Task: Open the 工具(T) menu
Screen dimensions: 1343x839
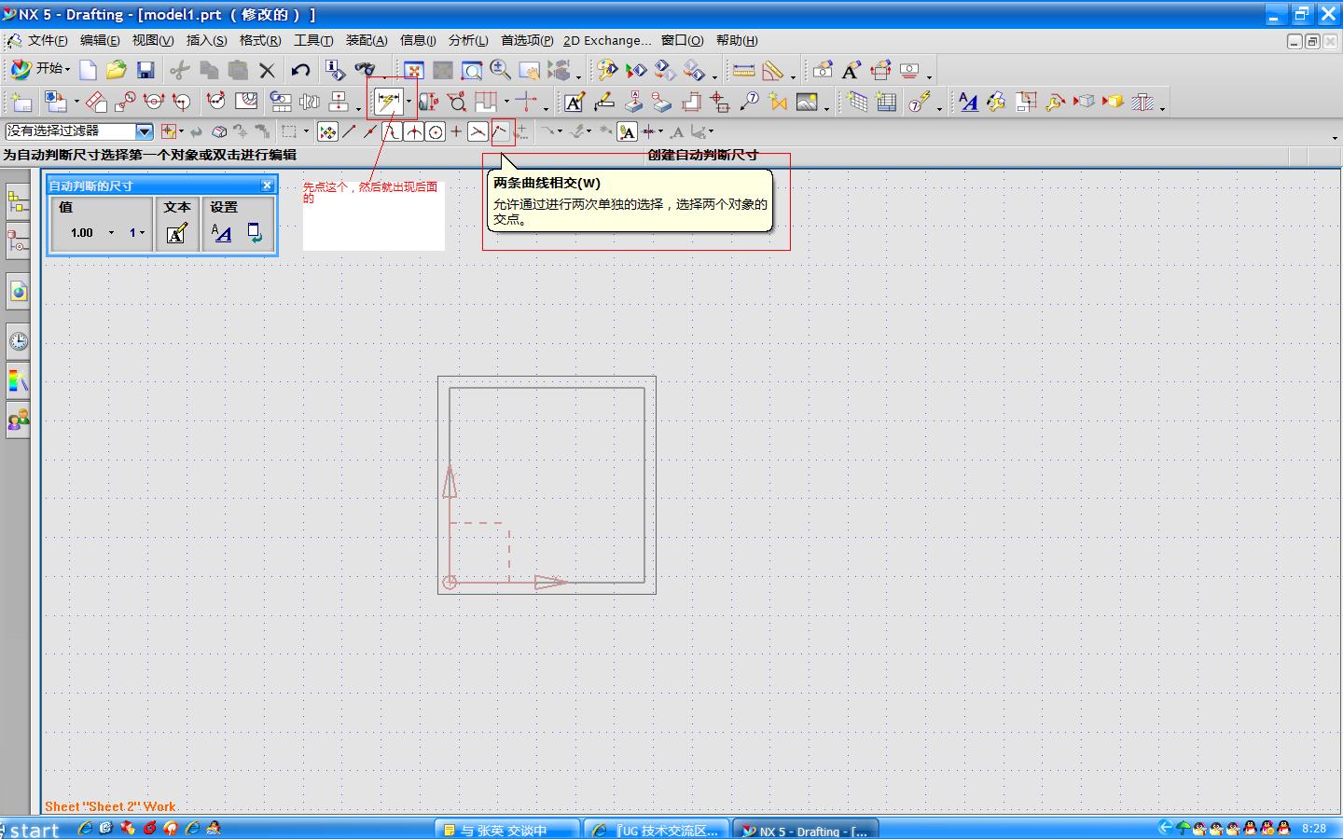Action: point(313,40)
